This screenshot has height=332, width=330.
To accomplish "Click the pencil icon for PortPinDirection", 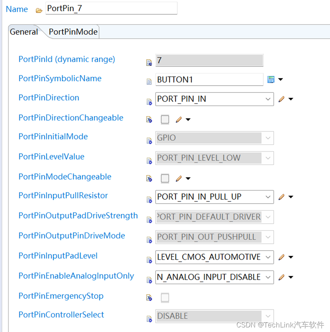I will (281, 99).
